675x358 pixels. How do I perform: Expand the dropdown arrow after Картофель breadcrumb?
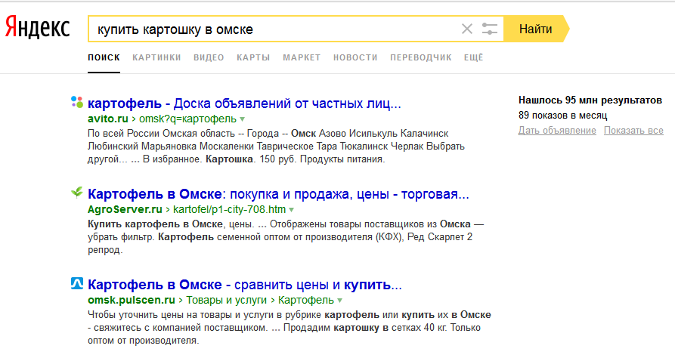(339, 301)
